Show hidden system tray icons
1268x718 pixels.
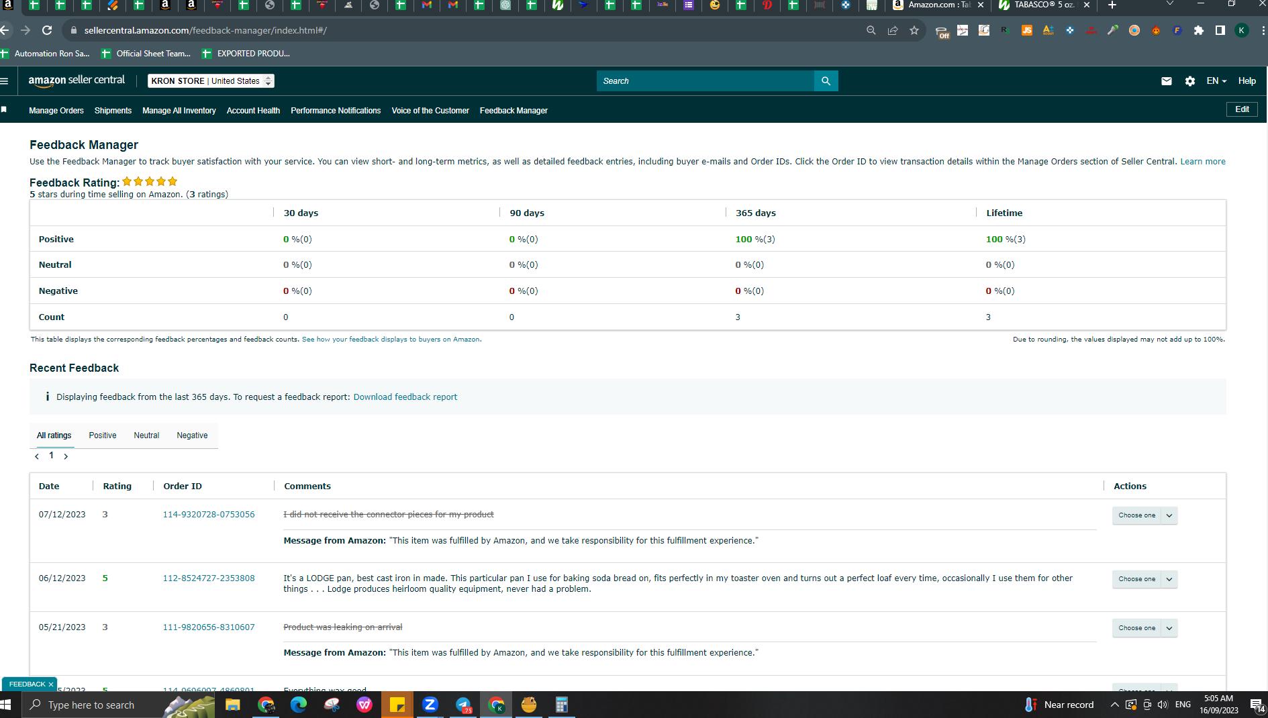tap(1114, 705)
